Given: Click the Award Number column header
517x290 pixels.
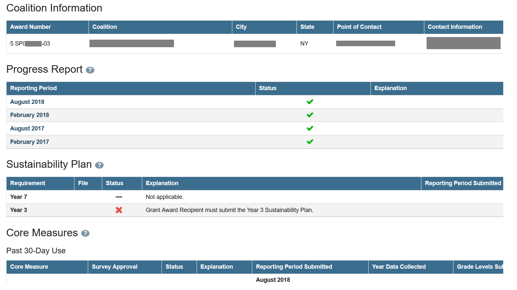Looking at the screenshot, I should tap(30, 27).
